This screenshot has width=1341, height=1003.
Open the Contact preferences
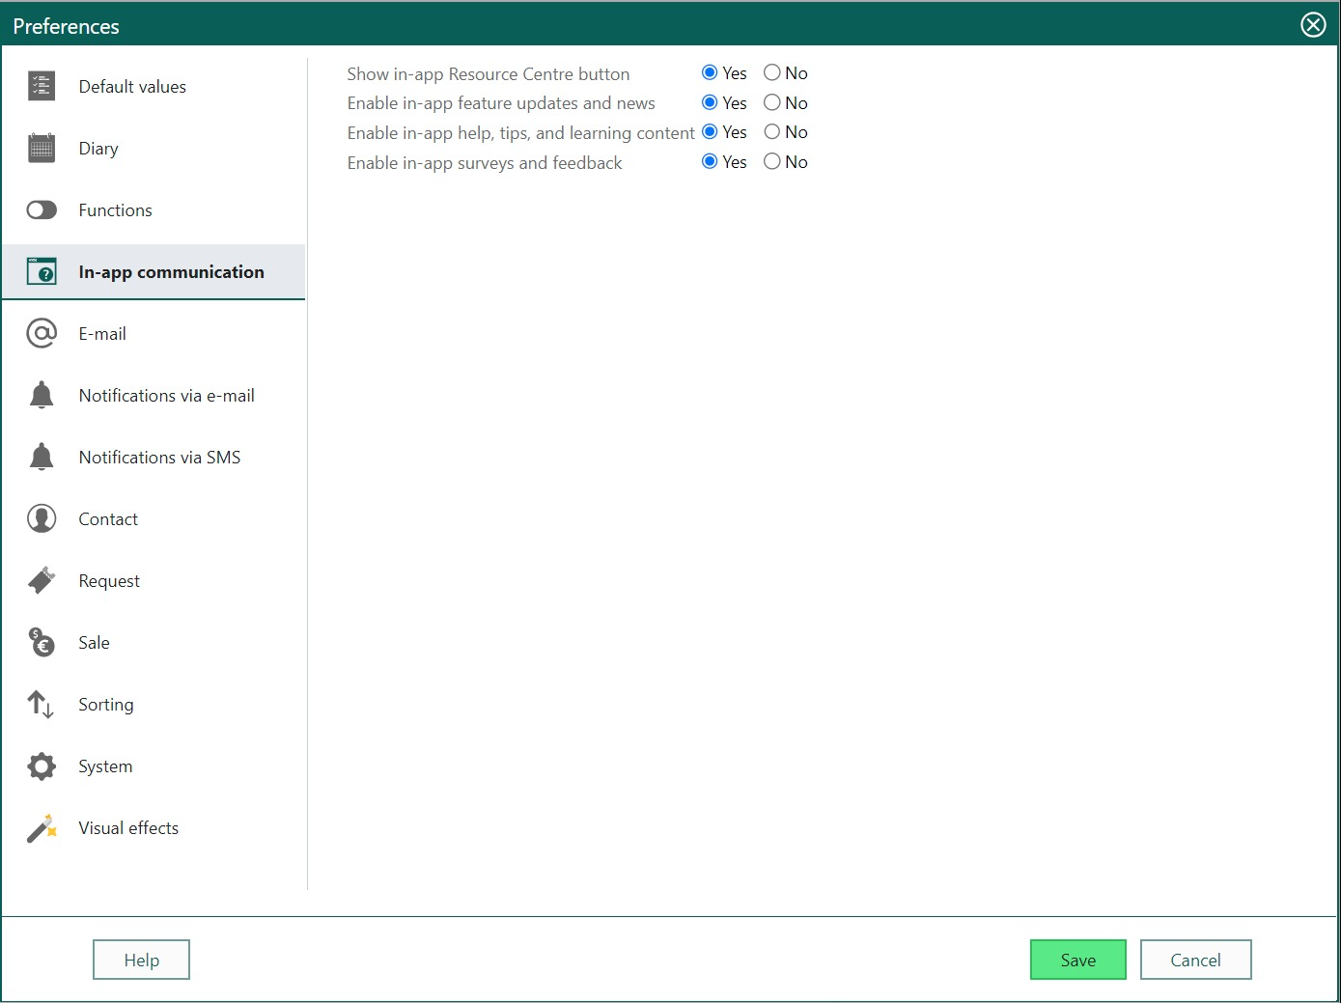pos(154,519)
